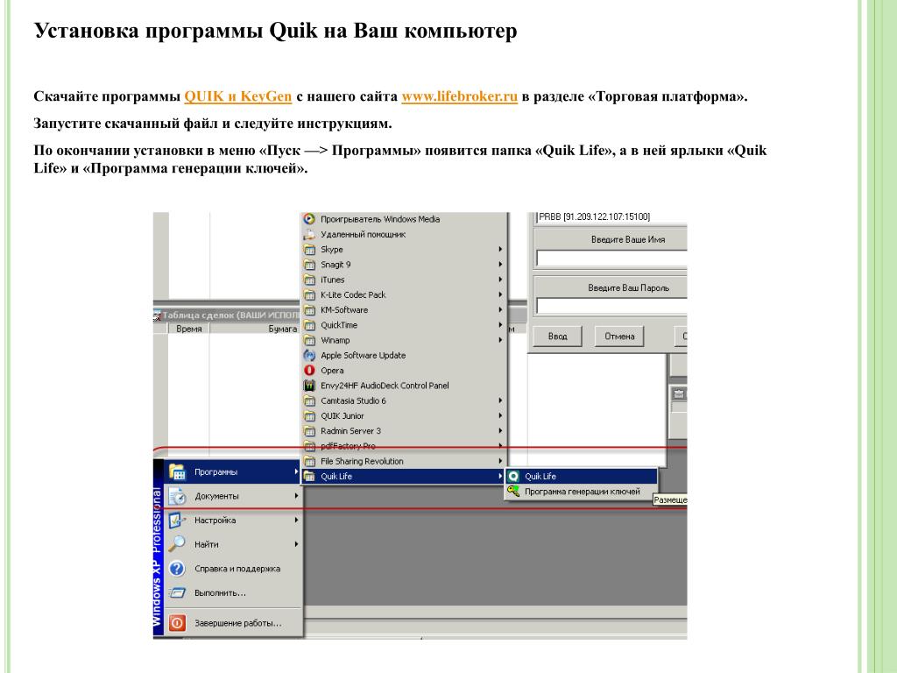Click the Winamp folder icon
This screenshot has width=897, height=673.
[309, 341]
